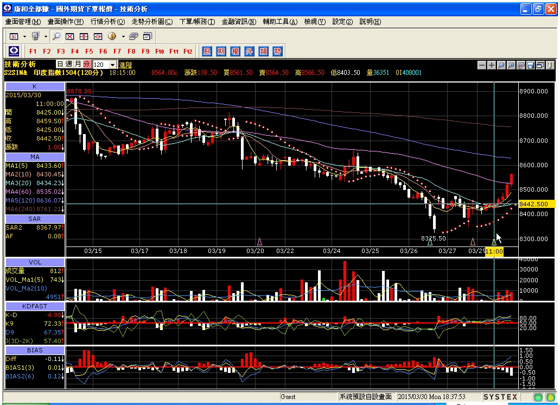Screen dimensions: 560x405
Task: Click the red X window icon in toolbar
Action: [69, 36]
